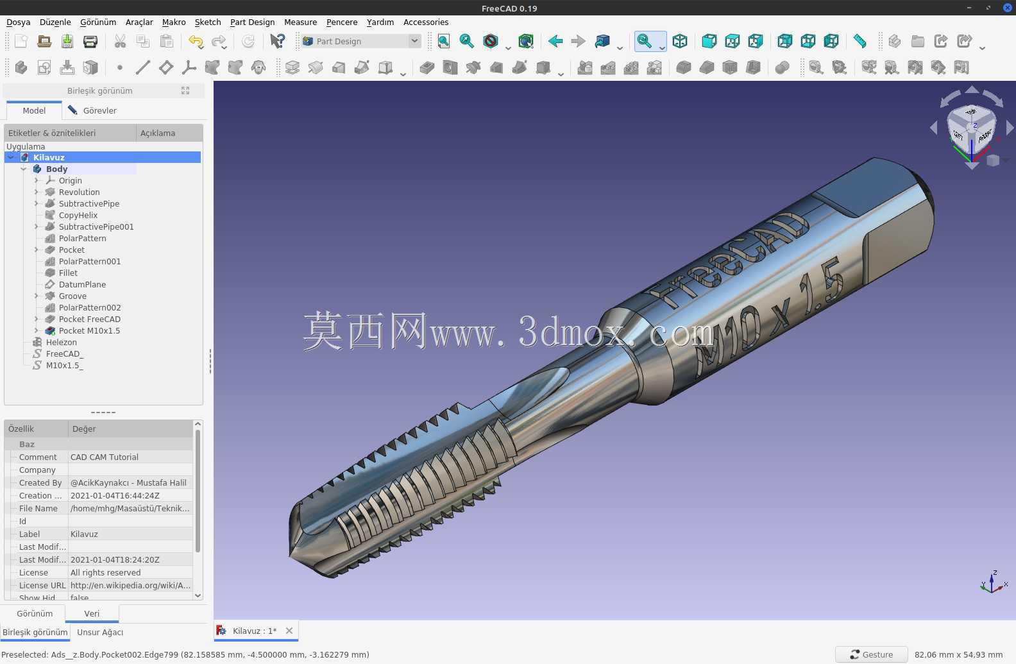
Task: Click the Hole tool icon
Action: point(450,67)
